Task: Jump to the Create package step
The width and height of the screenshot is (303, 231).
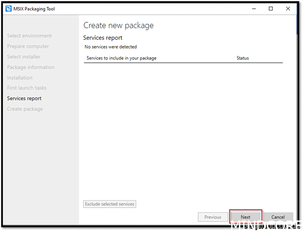Action: 25,109
